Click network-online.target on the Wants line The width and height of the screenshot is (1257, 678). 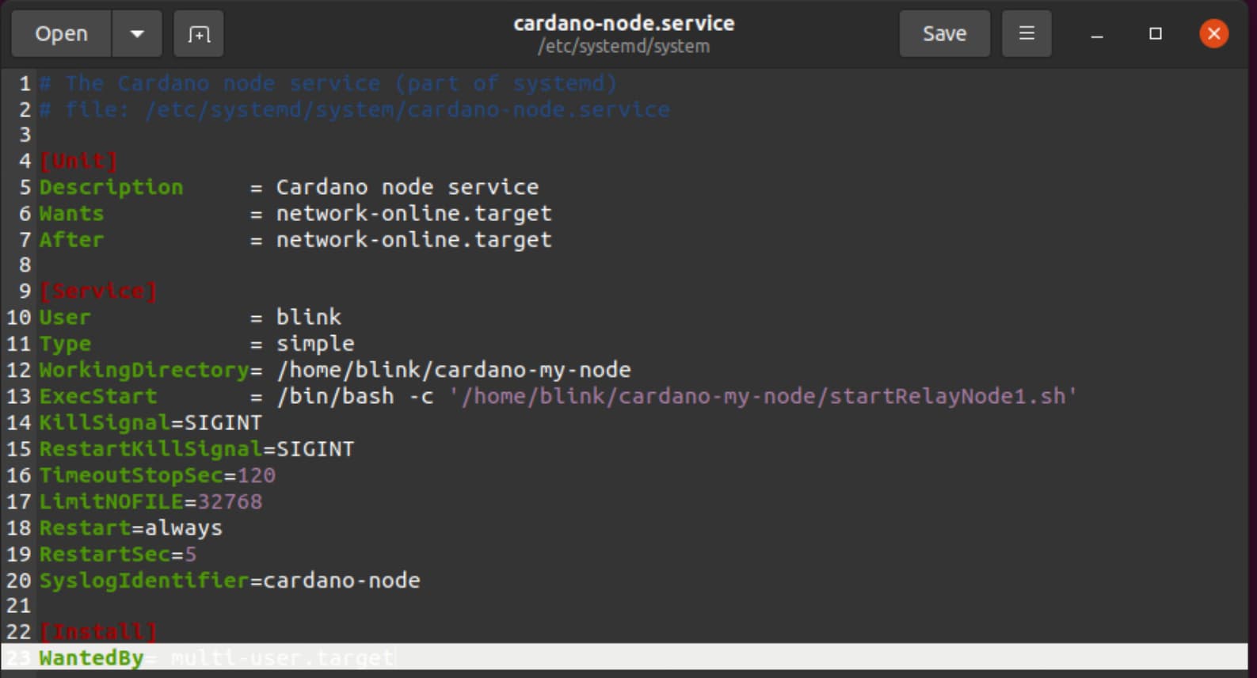click(413, 214)
